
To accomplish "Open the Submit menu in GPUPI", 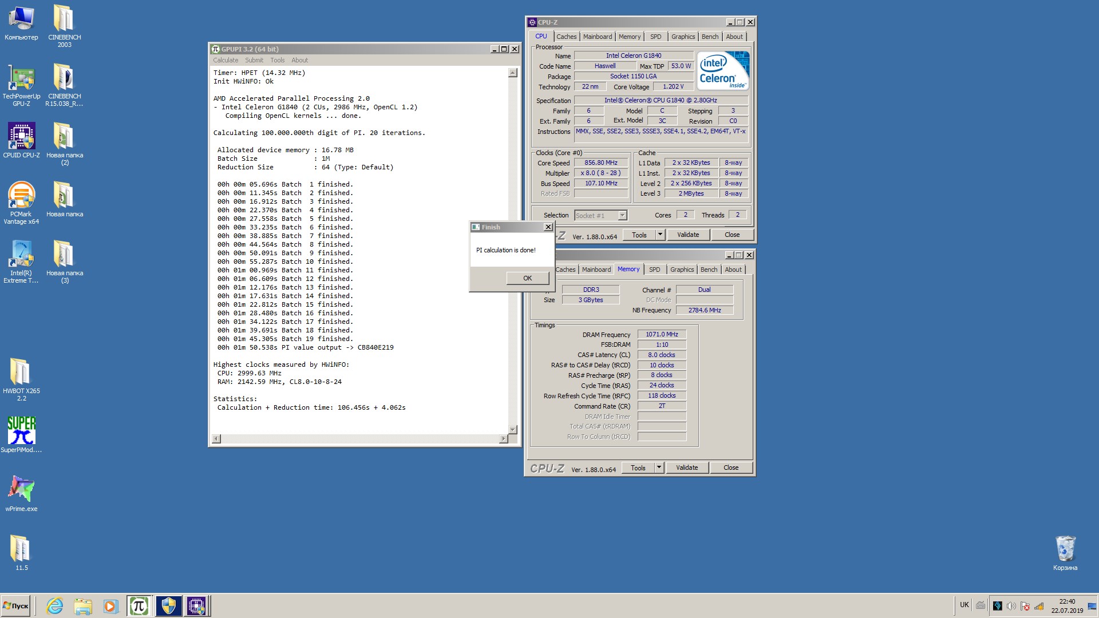I will pos(254,60).
